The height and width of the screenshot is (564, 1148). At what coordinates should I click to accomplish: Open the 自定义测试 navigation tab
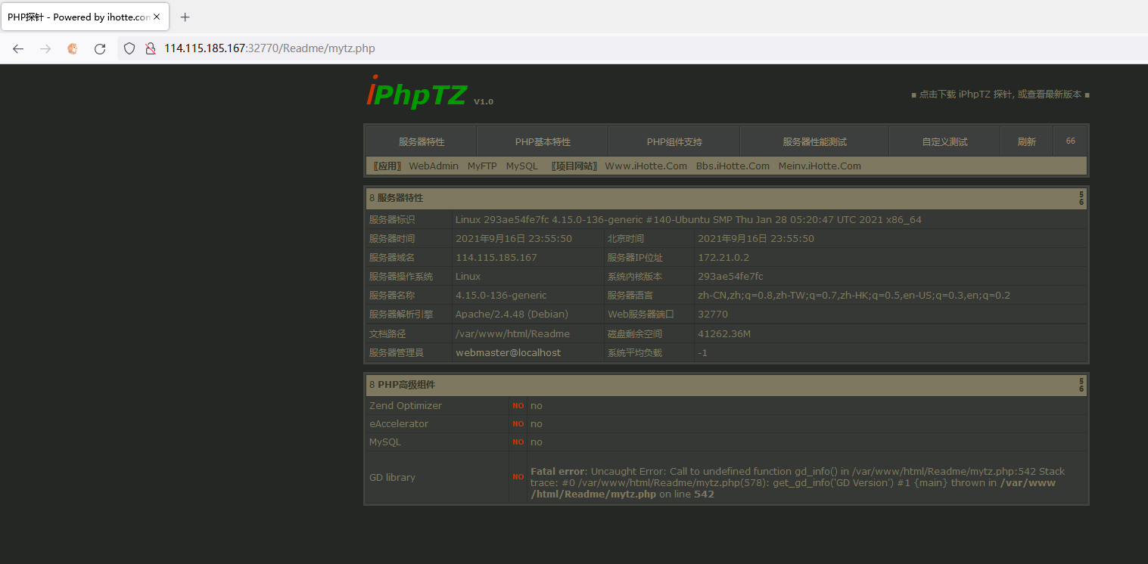(944, 141)
